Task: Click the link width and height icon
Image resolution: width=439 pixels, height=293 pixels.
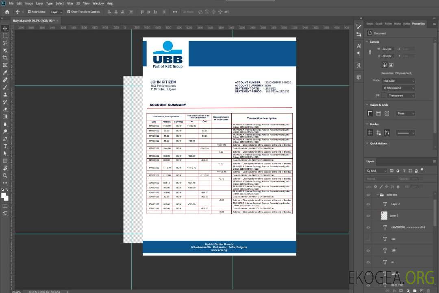Action: [370, 52]
